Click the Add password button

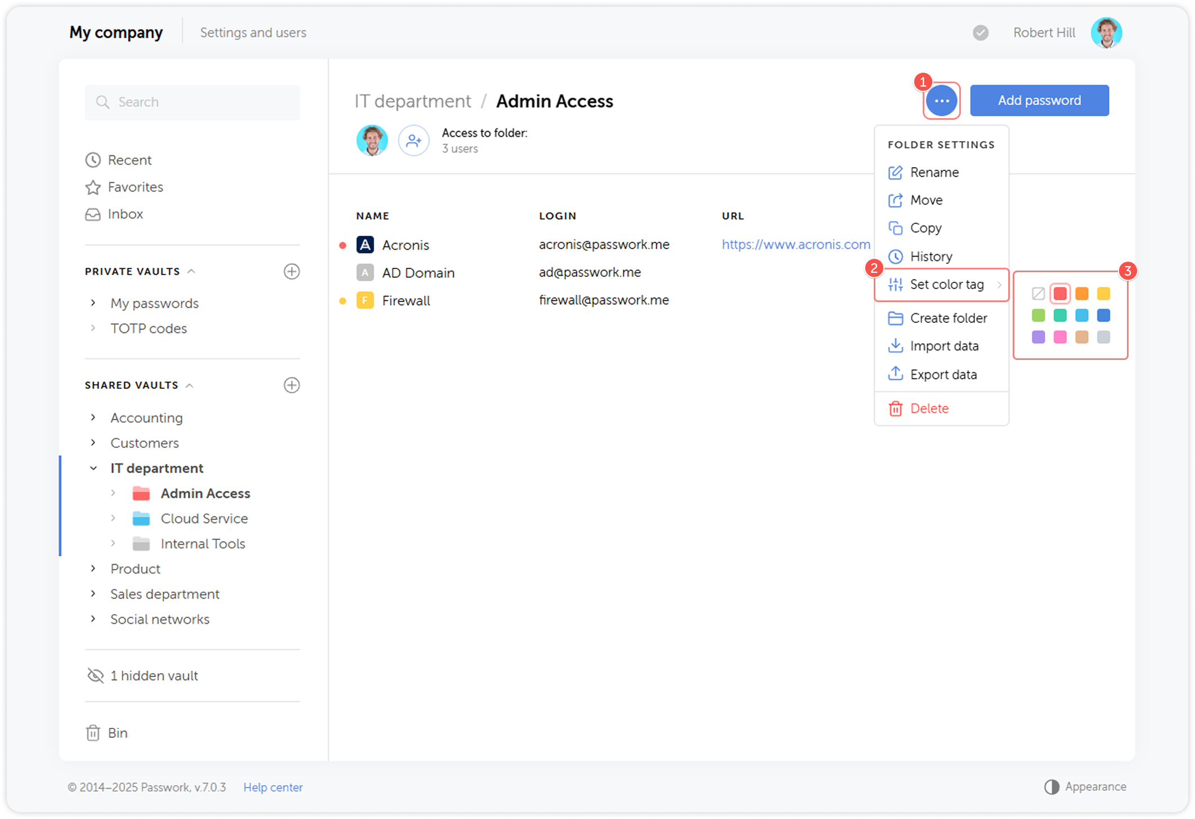click(x=1039, y=101)
